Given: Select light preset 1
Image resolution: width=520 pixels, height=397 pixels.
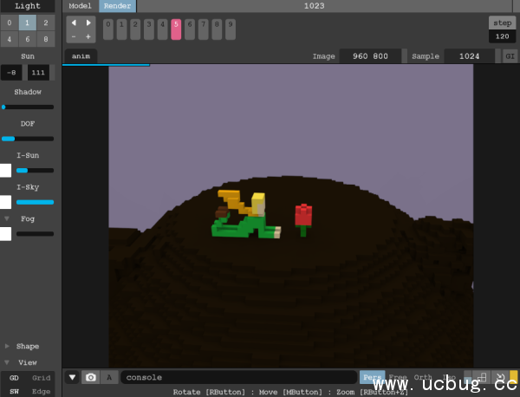Looking at the screenshot, I should pos(28,23).
